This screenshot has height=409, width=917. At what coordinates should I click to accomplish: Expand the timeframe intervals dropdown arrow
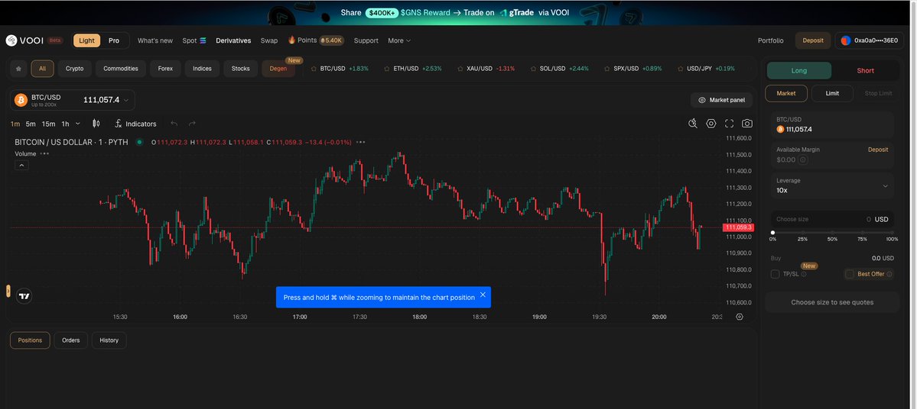point(78,124)
